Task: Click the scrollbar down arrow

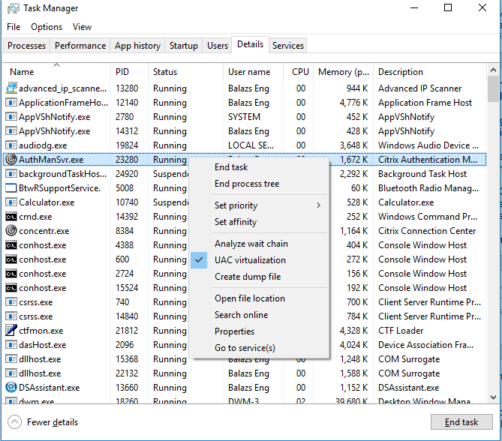Action: point(493,397)
